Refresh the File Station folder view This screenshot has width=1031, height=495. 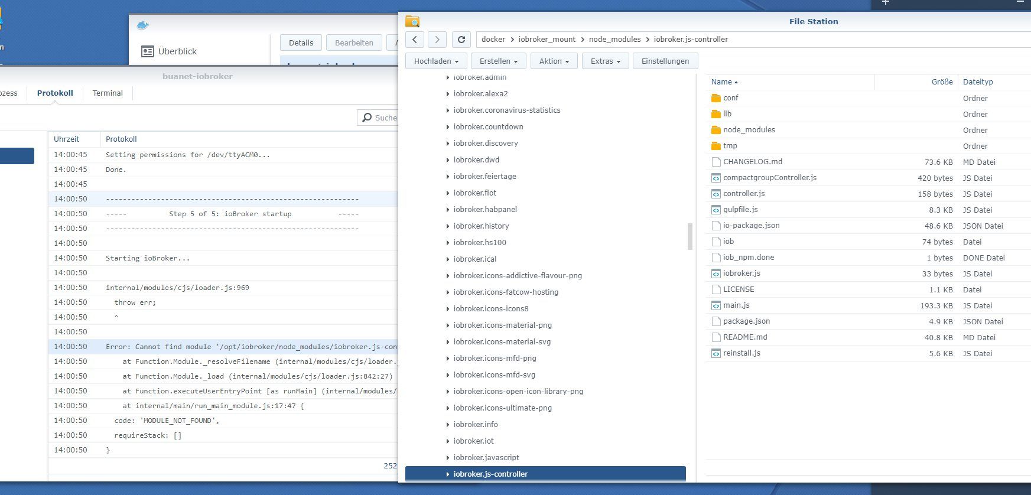[x=461, y=40]
